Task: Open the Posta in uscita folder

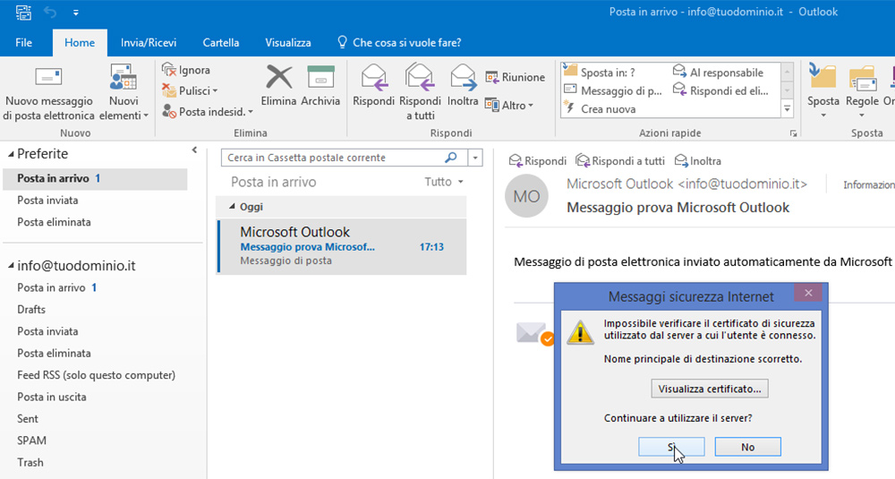Action: coord(51,397)
